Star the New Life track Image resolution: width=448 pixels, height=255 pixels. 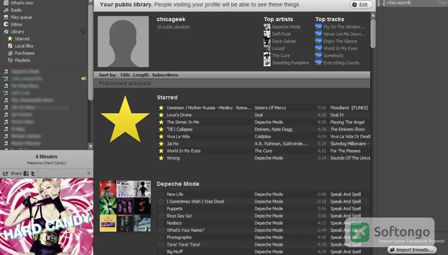[161, 194]
